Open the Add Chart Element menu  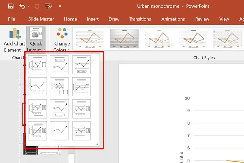coord(14,40)
